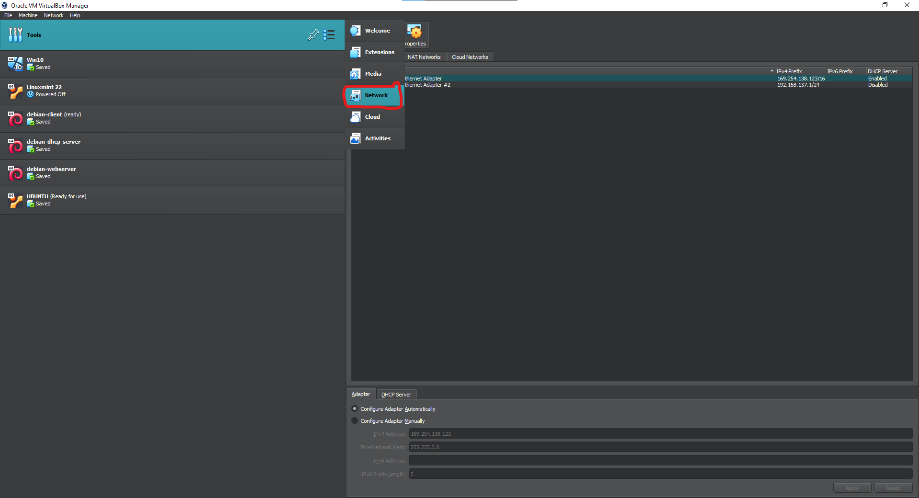Select Configure Adapter Manually option
Screen dimensions: 919x498
coord(355,421)
